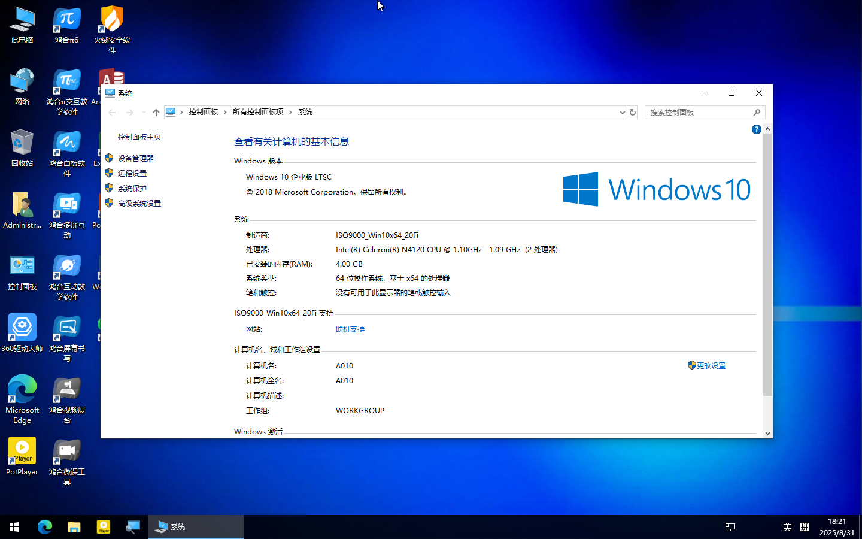Open the recent locations dropdown next to navigation arrows
The image size is (862, 539).
tap(143, 112)
